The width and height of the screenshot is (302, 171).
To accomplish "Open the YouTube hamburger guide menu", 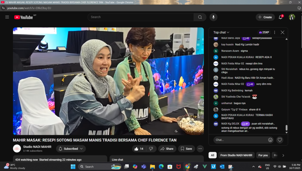I will pyautogui.click(x=7, y=17).
